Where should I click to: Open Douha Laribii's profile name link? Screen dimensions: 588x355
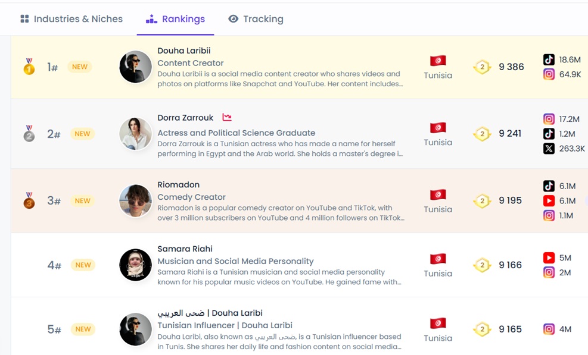[183, 51]
